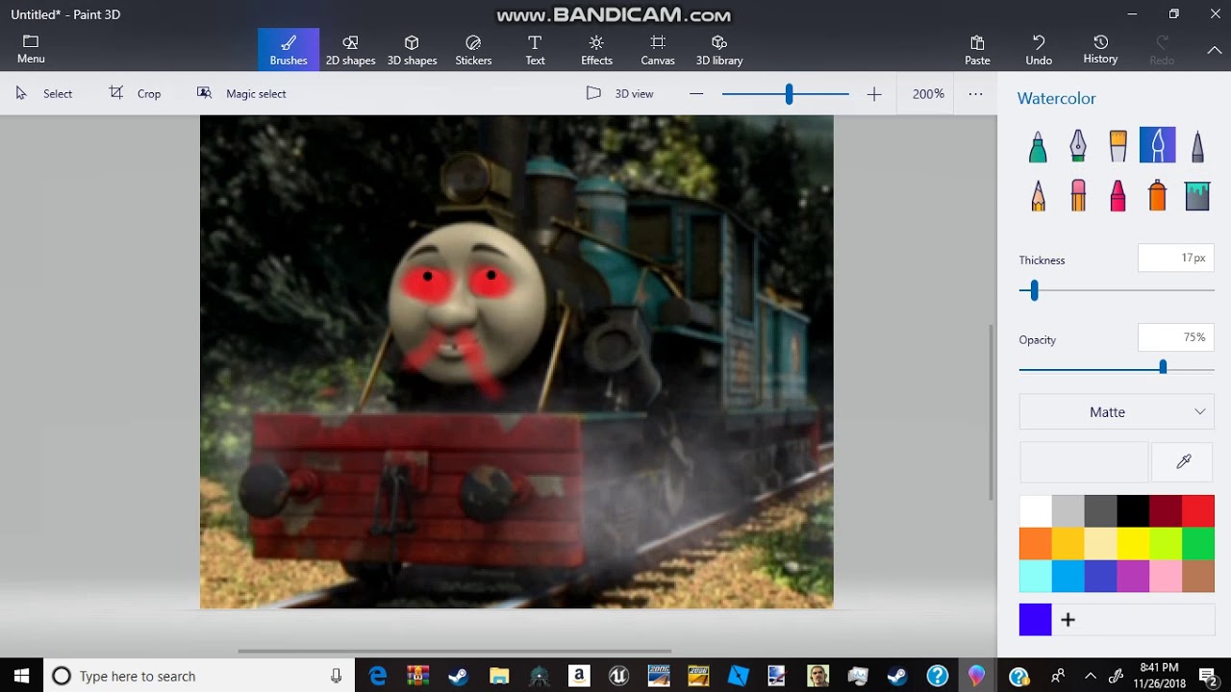Open the 3D library tab
Screen dimensions: 1231x692
(719, 50)
